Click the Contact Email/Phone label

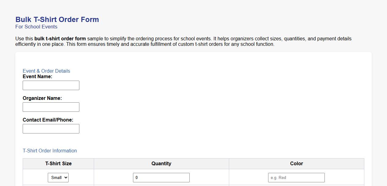click(48, 120)
